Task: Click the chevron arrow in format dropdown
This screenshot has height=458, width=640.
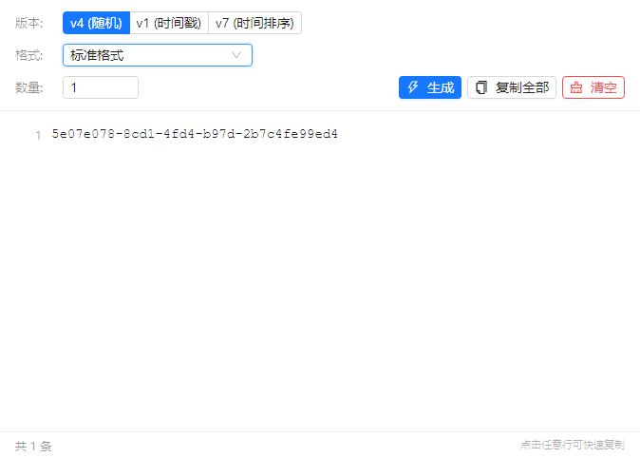Action: pyautogui.click(x=236, y=55)
